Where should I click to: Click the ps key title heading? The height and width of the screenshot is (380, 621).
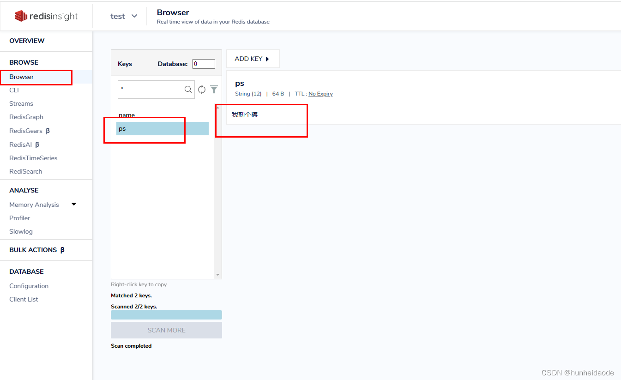coord(240,83)
